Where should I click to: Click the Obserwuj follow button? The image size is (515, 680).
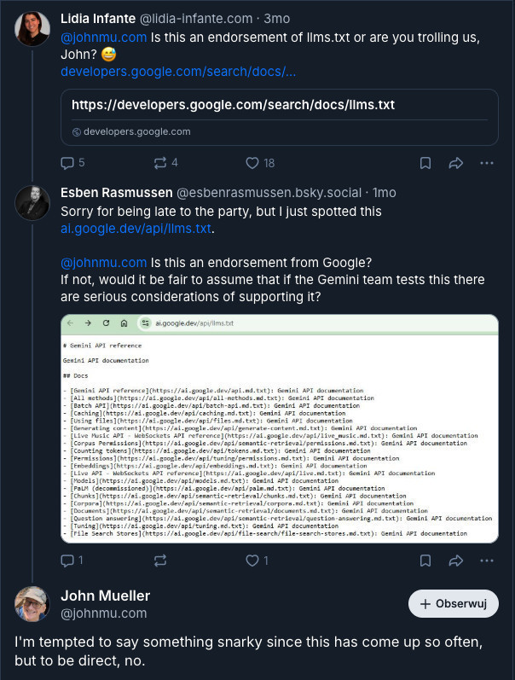click(x=453, y=603)
